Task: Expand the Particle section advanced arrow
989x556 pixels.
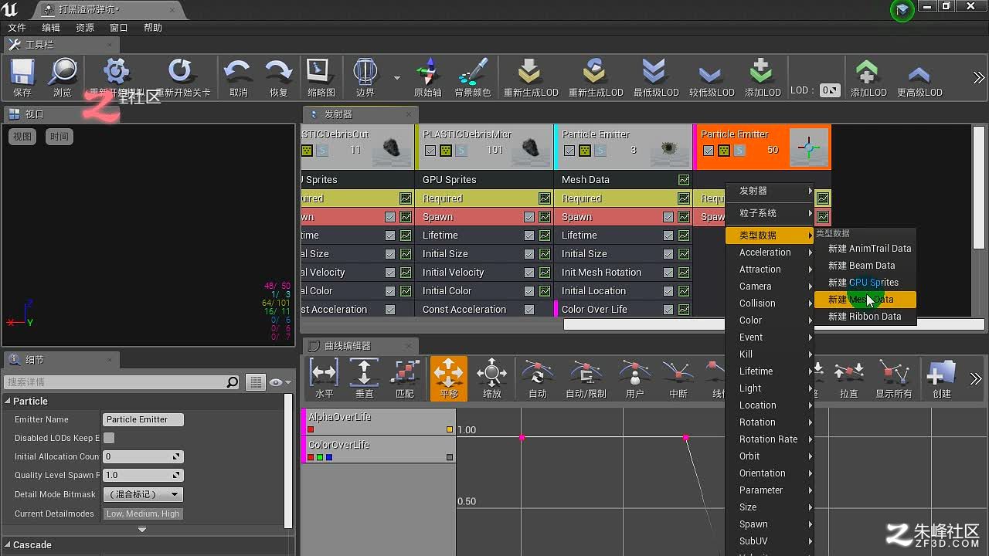Action: (x=142, y=530)
